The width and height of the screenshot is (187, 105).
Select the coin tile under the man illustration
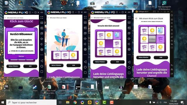pyautogui.click(x=73, y=55)
